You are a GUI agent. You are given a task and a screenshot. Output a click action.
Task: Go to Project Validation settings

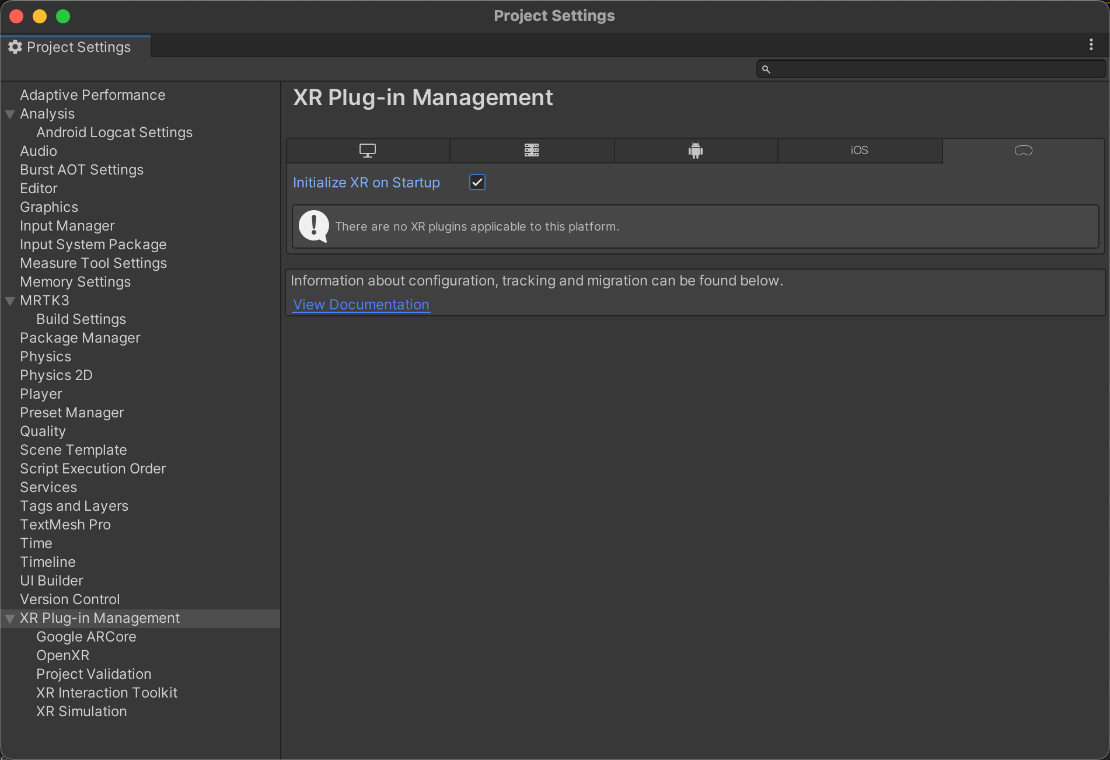[93, 674]
